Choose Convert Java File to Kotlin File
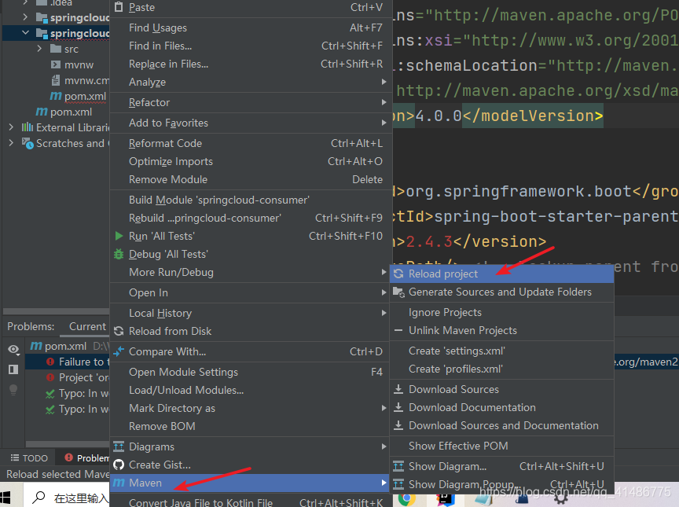 [251, 502]
